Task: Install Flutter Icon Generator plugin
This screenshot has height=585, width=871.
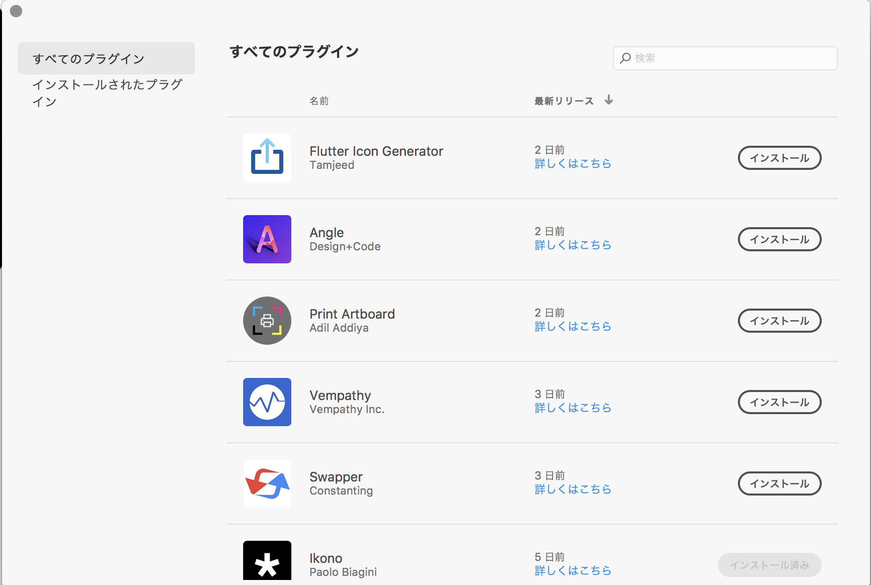Action: click(780, 158)
